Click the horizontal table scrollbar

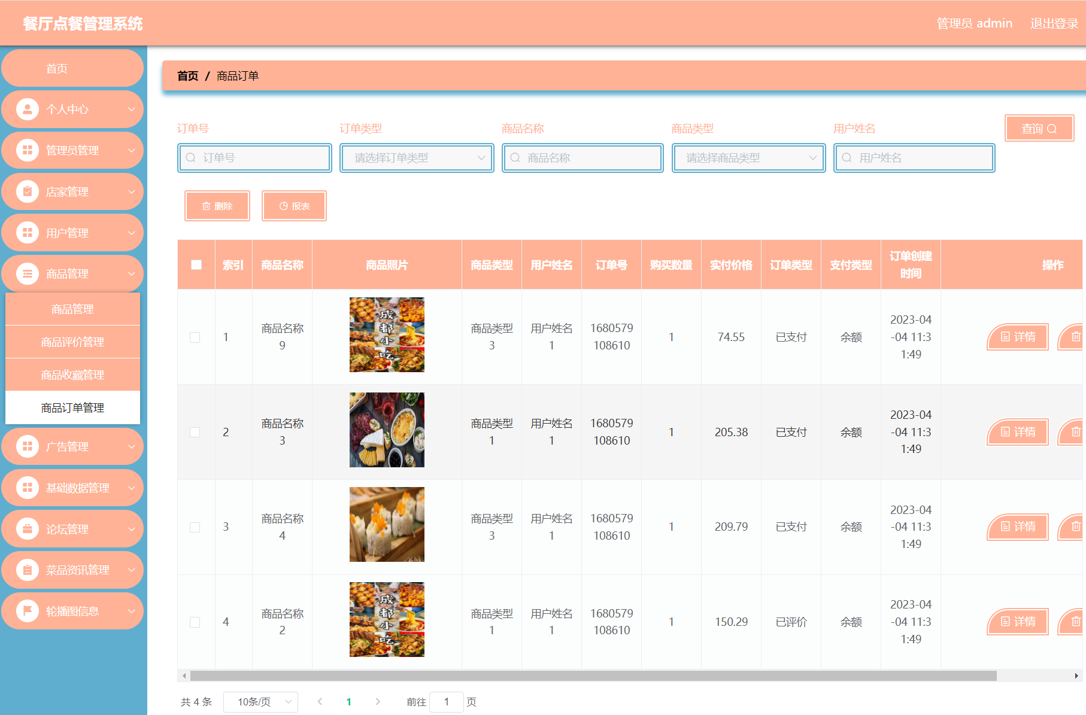[593, 676]
